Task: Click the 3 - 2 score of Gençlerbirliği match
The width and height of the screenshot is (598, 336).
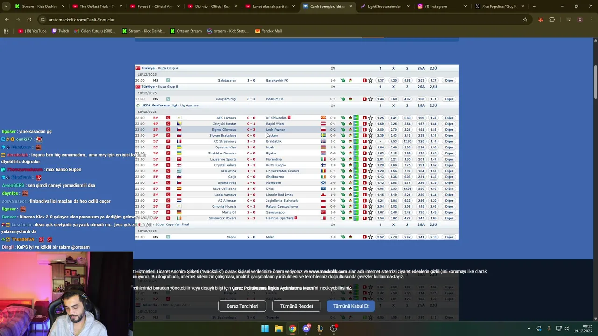Action: pos(251,99)
